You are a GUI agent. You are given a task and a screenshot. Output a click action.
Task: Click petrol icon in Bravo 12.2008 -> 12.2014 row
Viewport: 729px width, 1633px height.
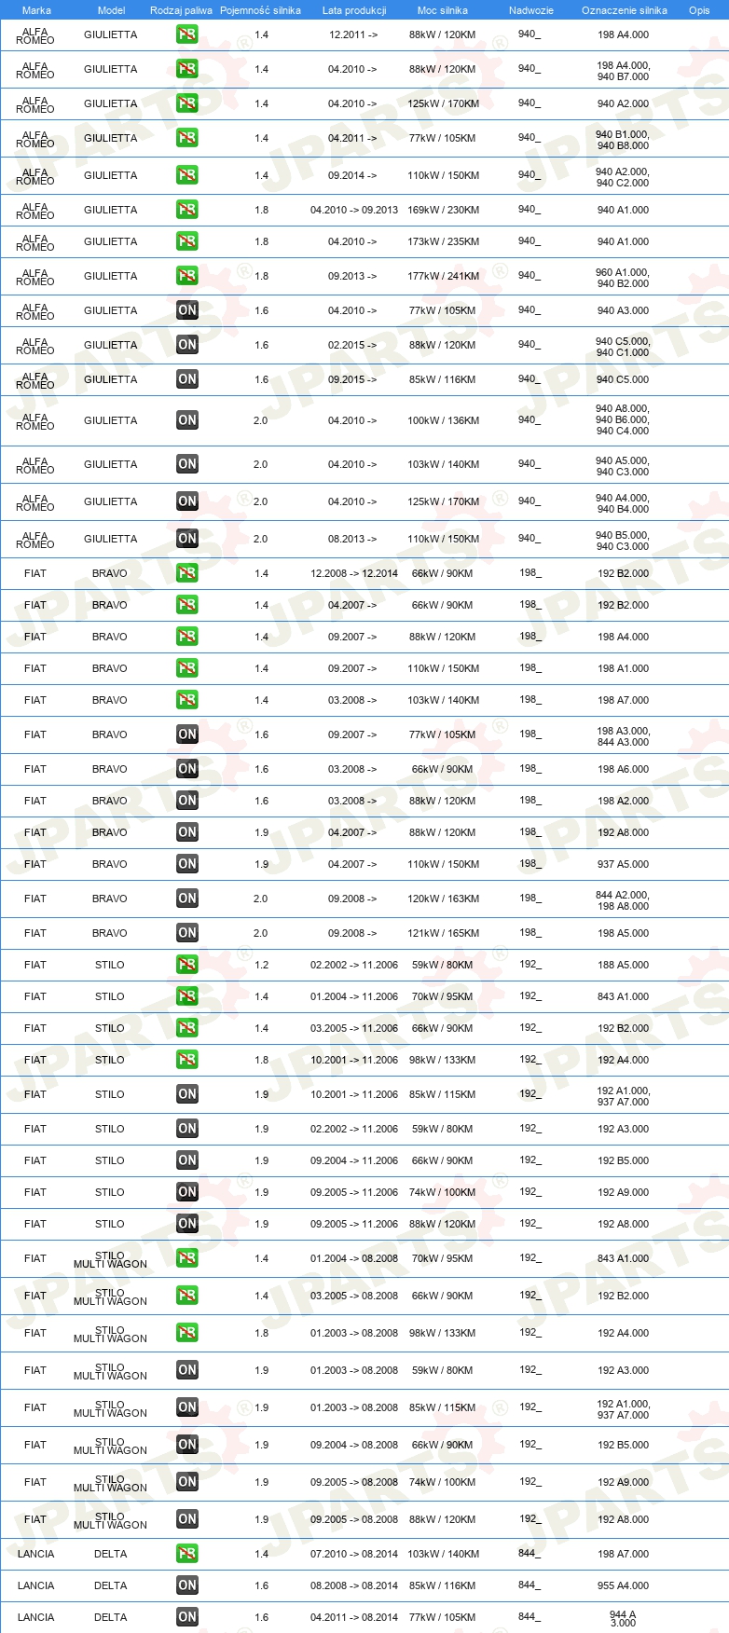coord(186,573)
